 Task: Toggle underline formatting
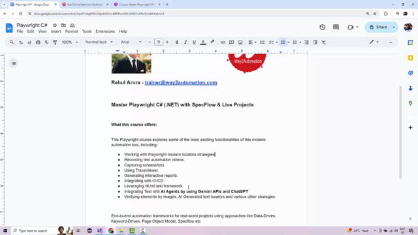click(194, 42)
